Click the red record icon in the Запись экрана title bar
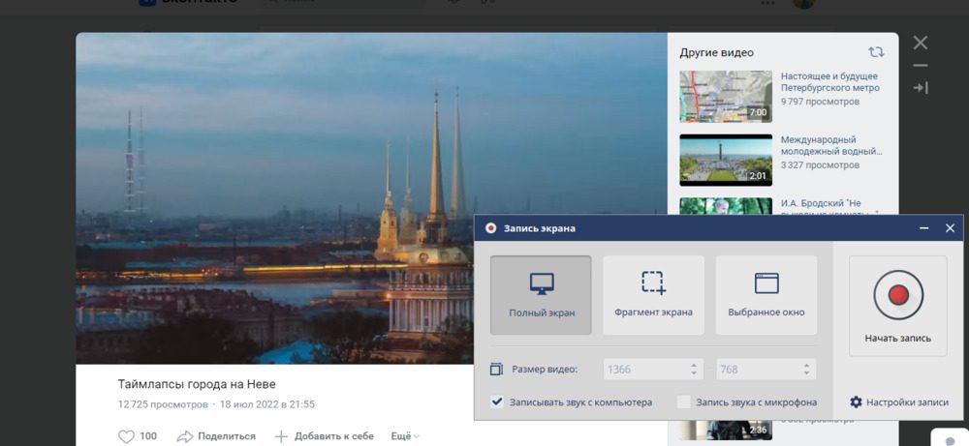Image resolution: width=969 pixels, height=446 pixels. (x=490, y=228)
